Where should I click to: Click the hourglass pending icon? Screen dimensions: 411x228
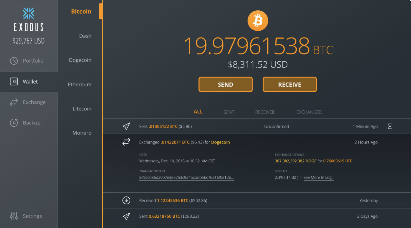(390, 126)
